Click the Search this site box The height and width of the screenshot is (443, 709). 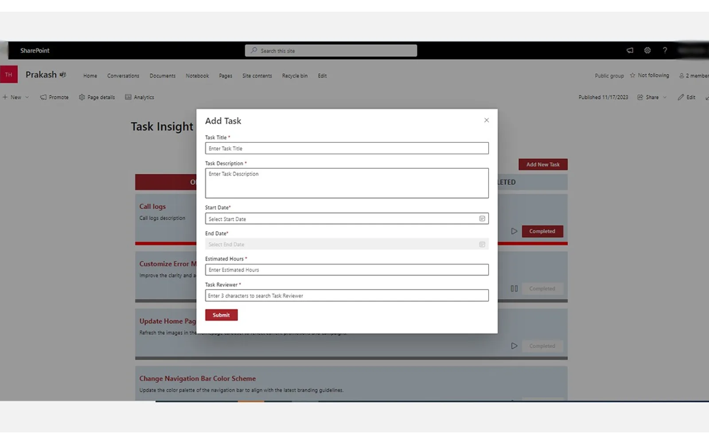click(331, 51)
